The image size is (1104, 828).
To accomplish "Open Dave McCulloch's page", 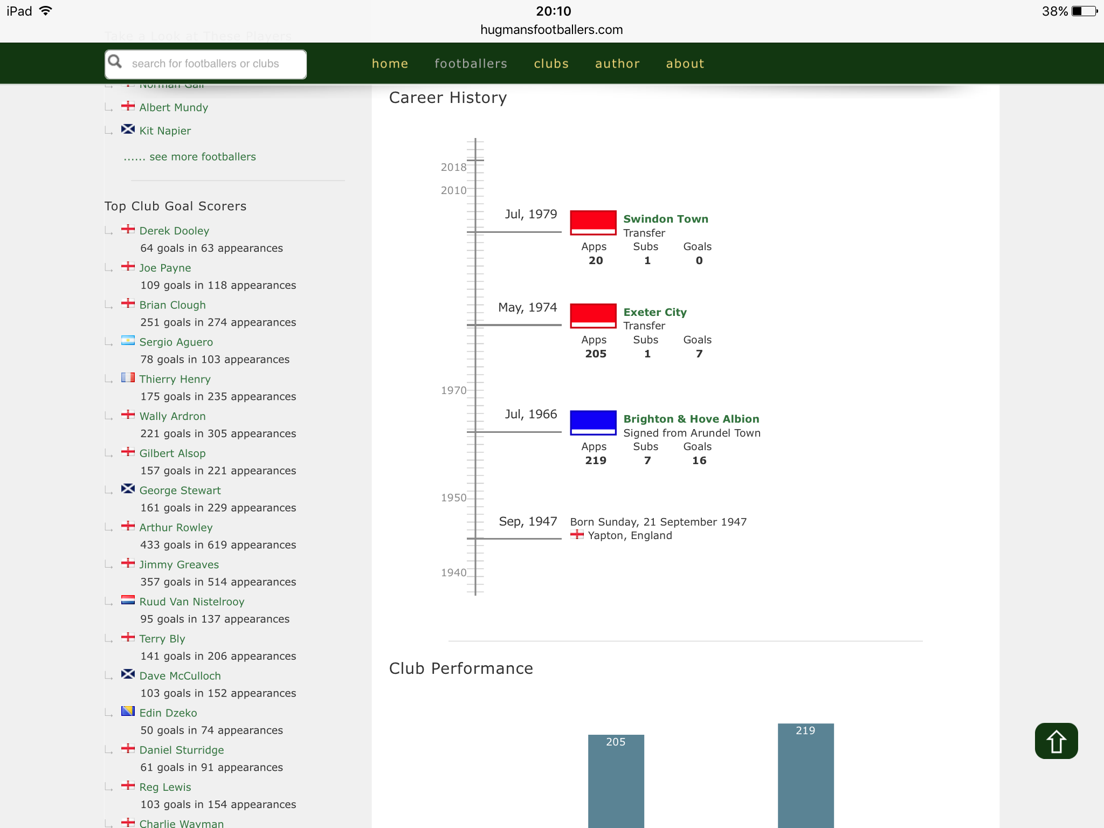I will click(x=180, y=676).
